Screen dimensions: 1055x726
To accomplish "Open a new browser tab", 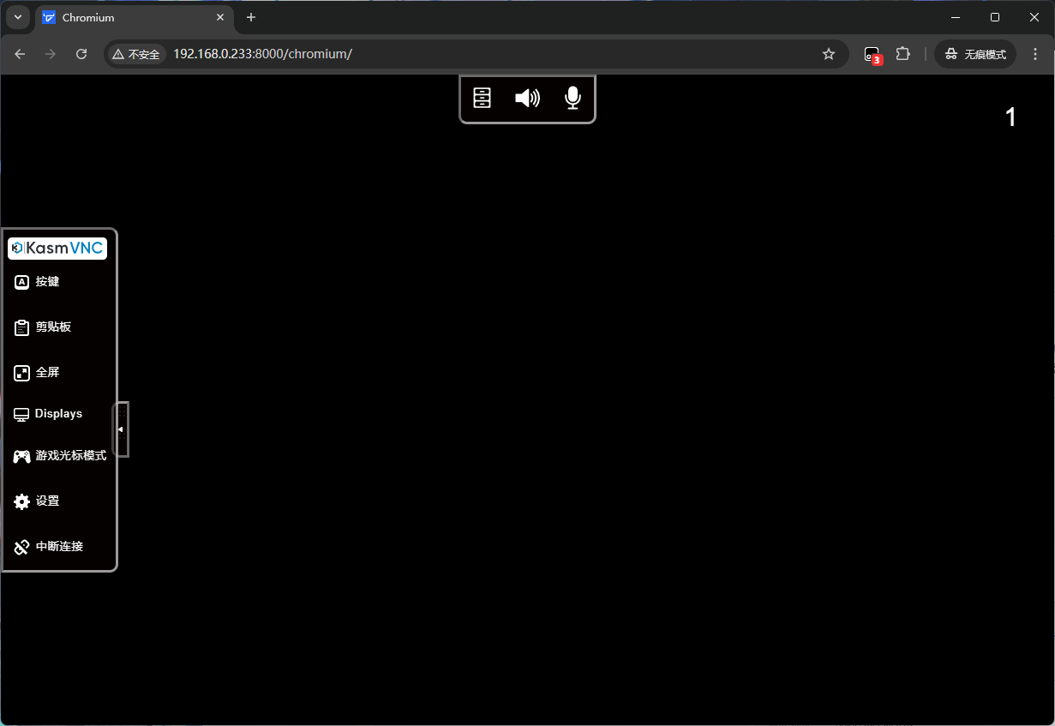I will click(251, 17).
